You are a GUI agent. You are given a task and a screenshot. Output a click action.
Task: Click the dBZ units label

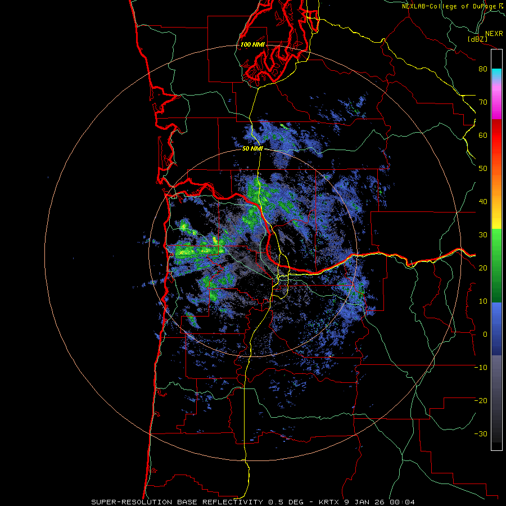(477, 39)
